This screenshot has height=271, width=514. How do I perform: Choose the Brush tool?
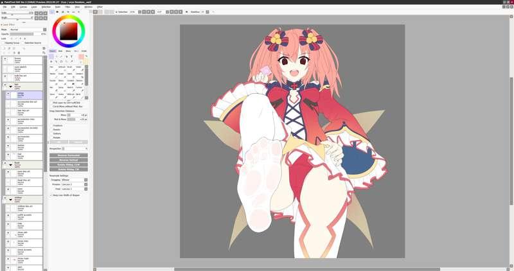click(71, 69)
